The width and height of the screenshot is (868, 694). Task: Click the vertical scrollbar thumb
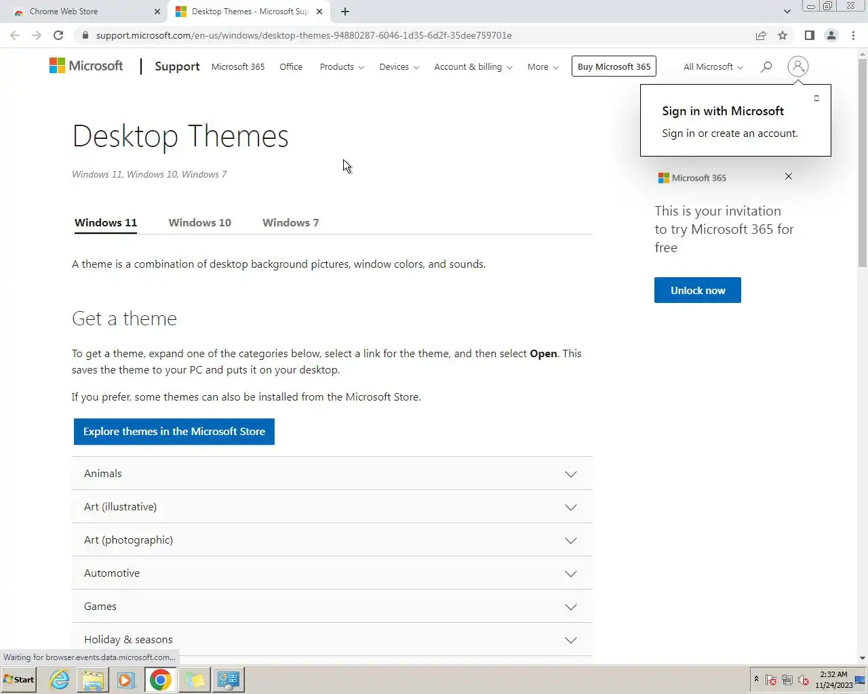point(863,163)
